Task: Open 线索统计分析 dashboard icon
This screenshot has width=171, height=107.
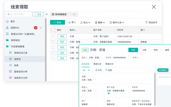Action: point(10,78)
